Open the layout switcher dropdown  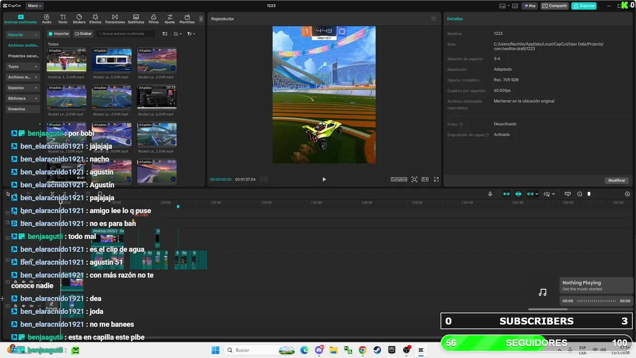(505, 6)
